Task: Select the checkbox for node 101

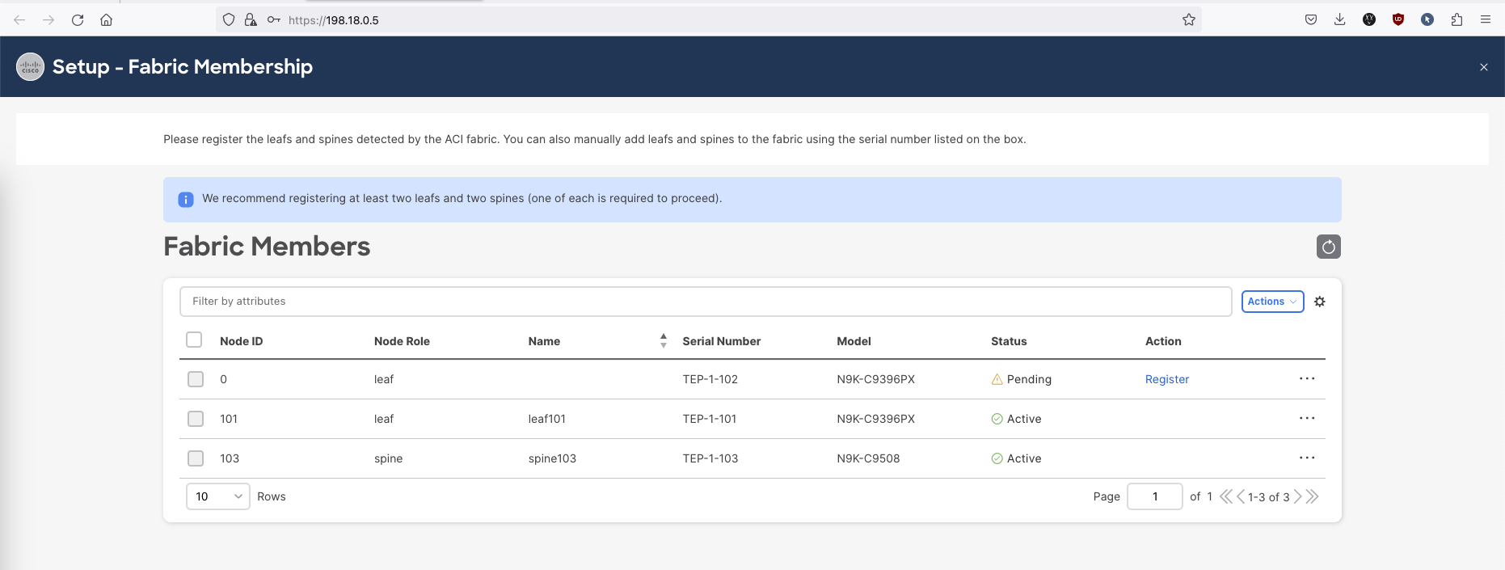Action: [196, 419]
